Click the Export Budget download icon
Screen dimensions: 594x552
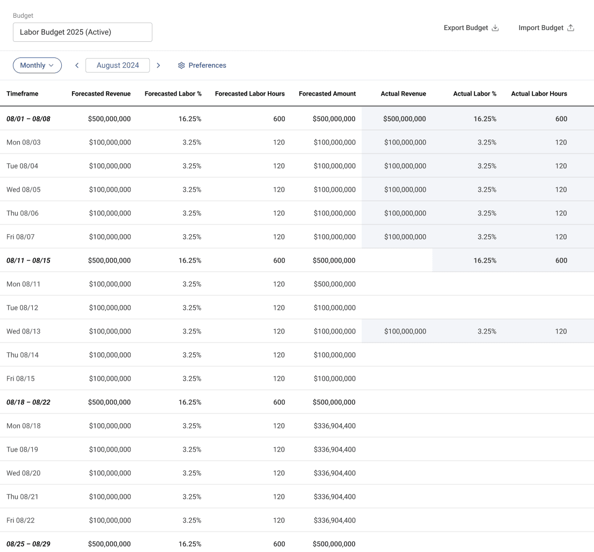point(495,28)
